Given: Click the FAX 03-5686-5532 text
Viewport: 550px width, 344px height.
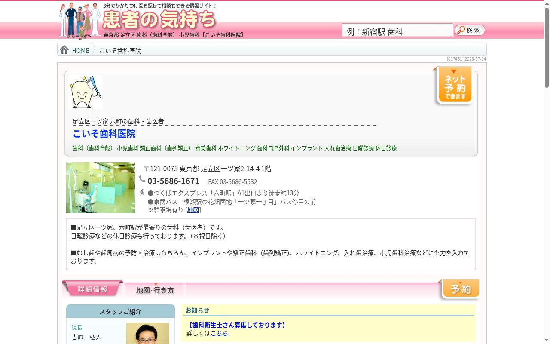Looking at the screenshot, I should pos(232,182).
